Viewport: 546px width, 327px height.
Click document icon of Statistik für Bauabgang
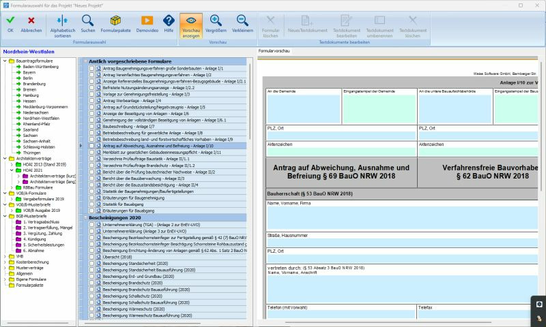tap(98, 204)
